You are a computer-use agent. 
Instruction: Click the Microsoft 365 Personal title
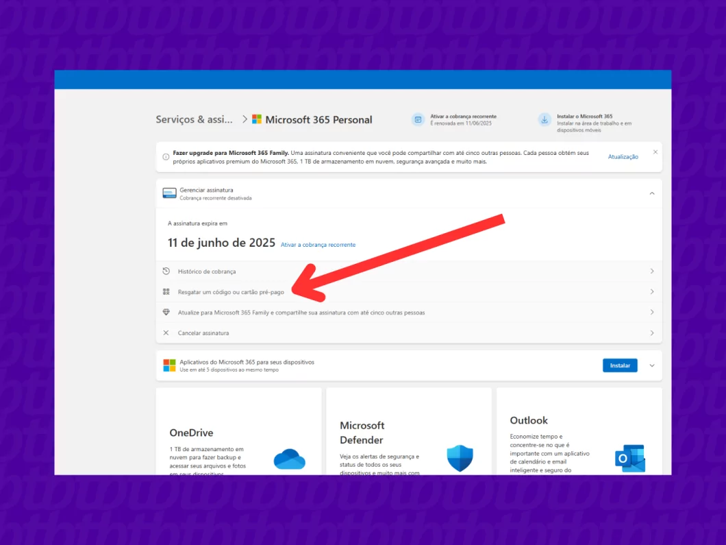(318, 119)
